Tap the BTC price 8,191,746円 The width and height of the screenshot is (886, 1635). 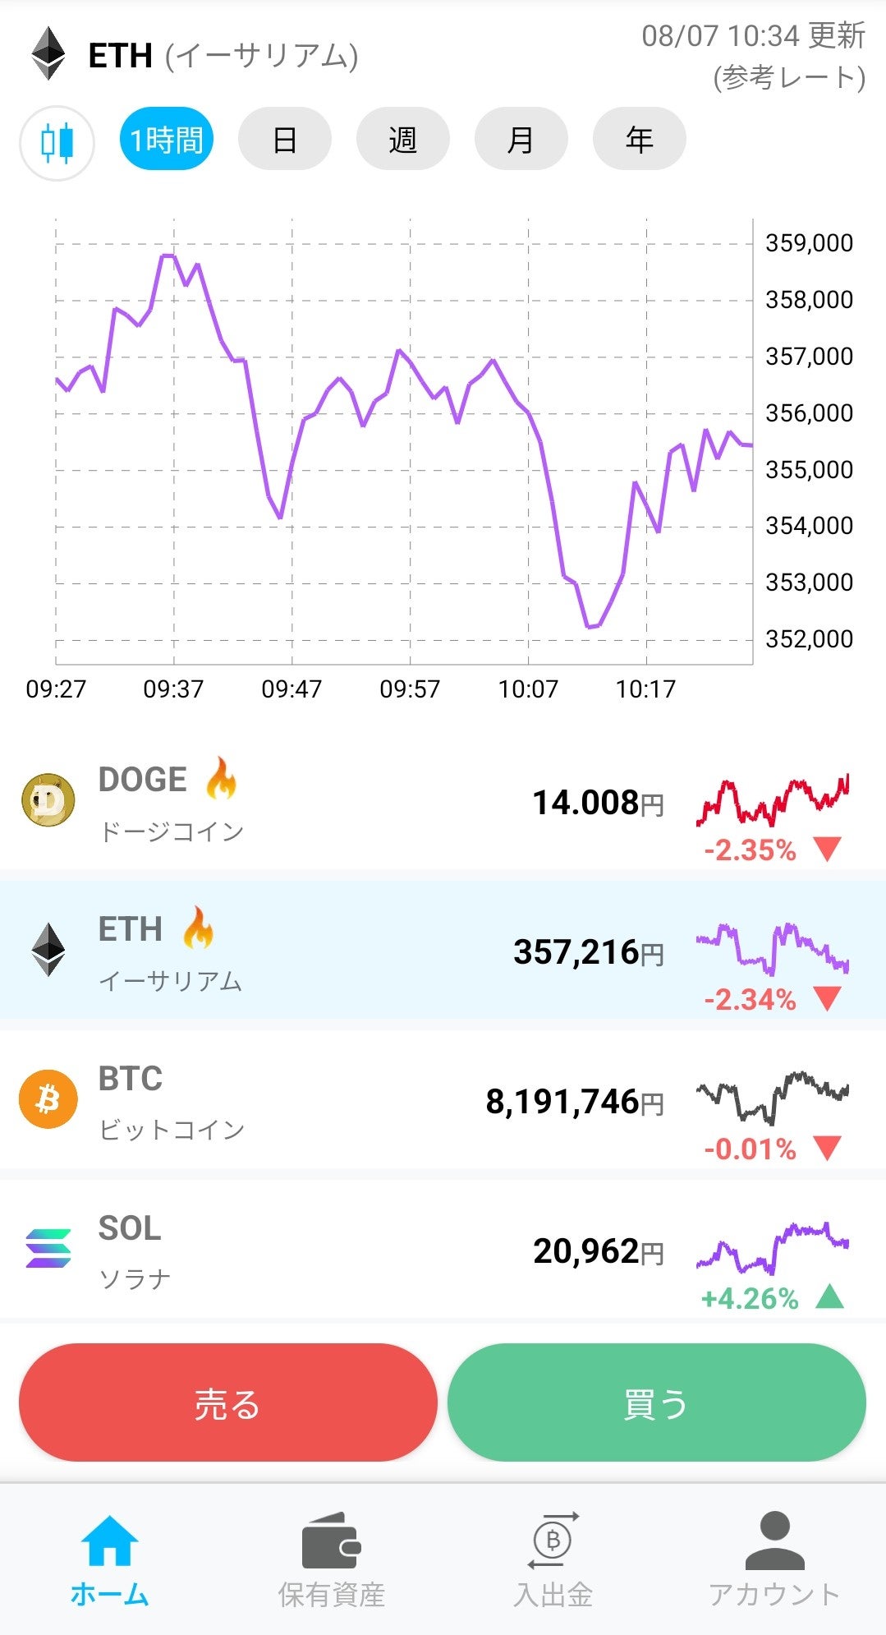[x=574, y=1102]
